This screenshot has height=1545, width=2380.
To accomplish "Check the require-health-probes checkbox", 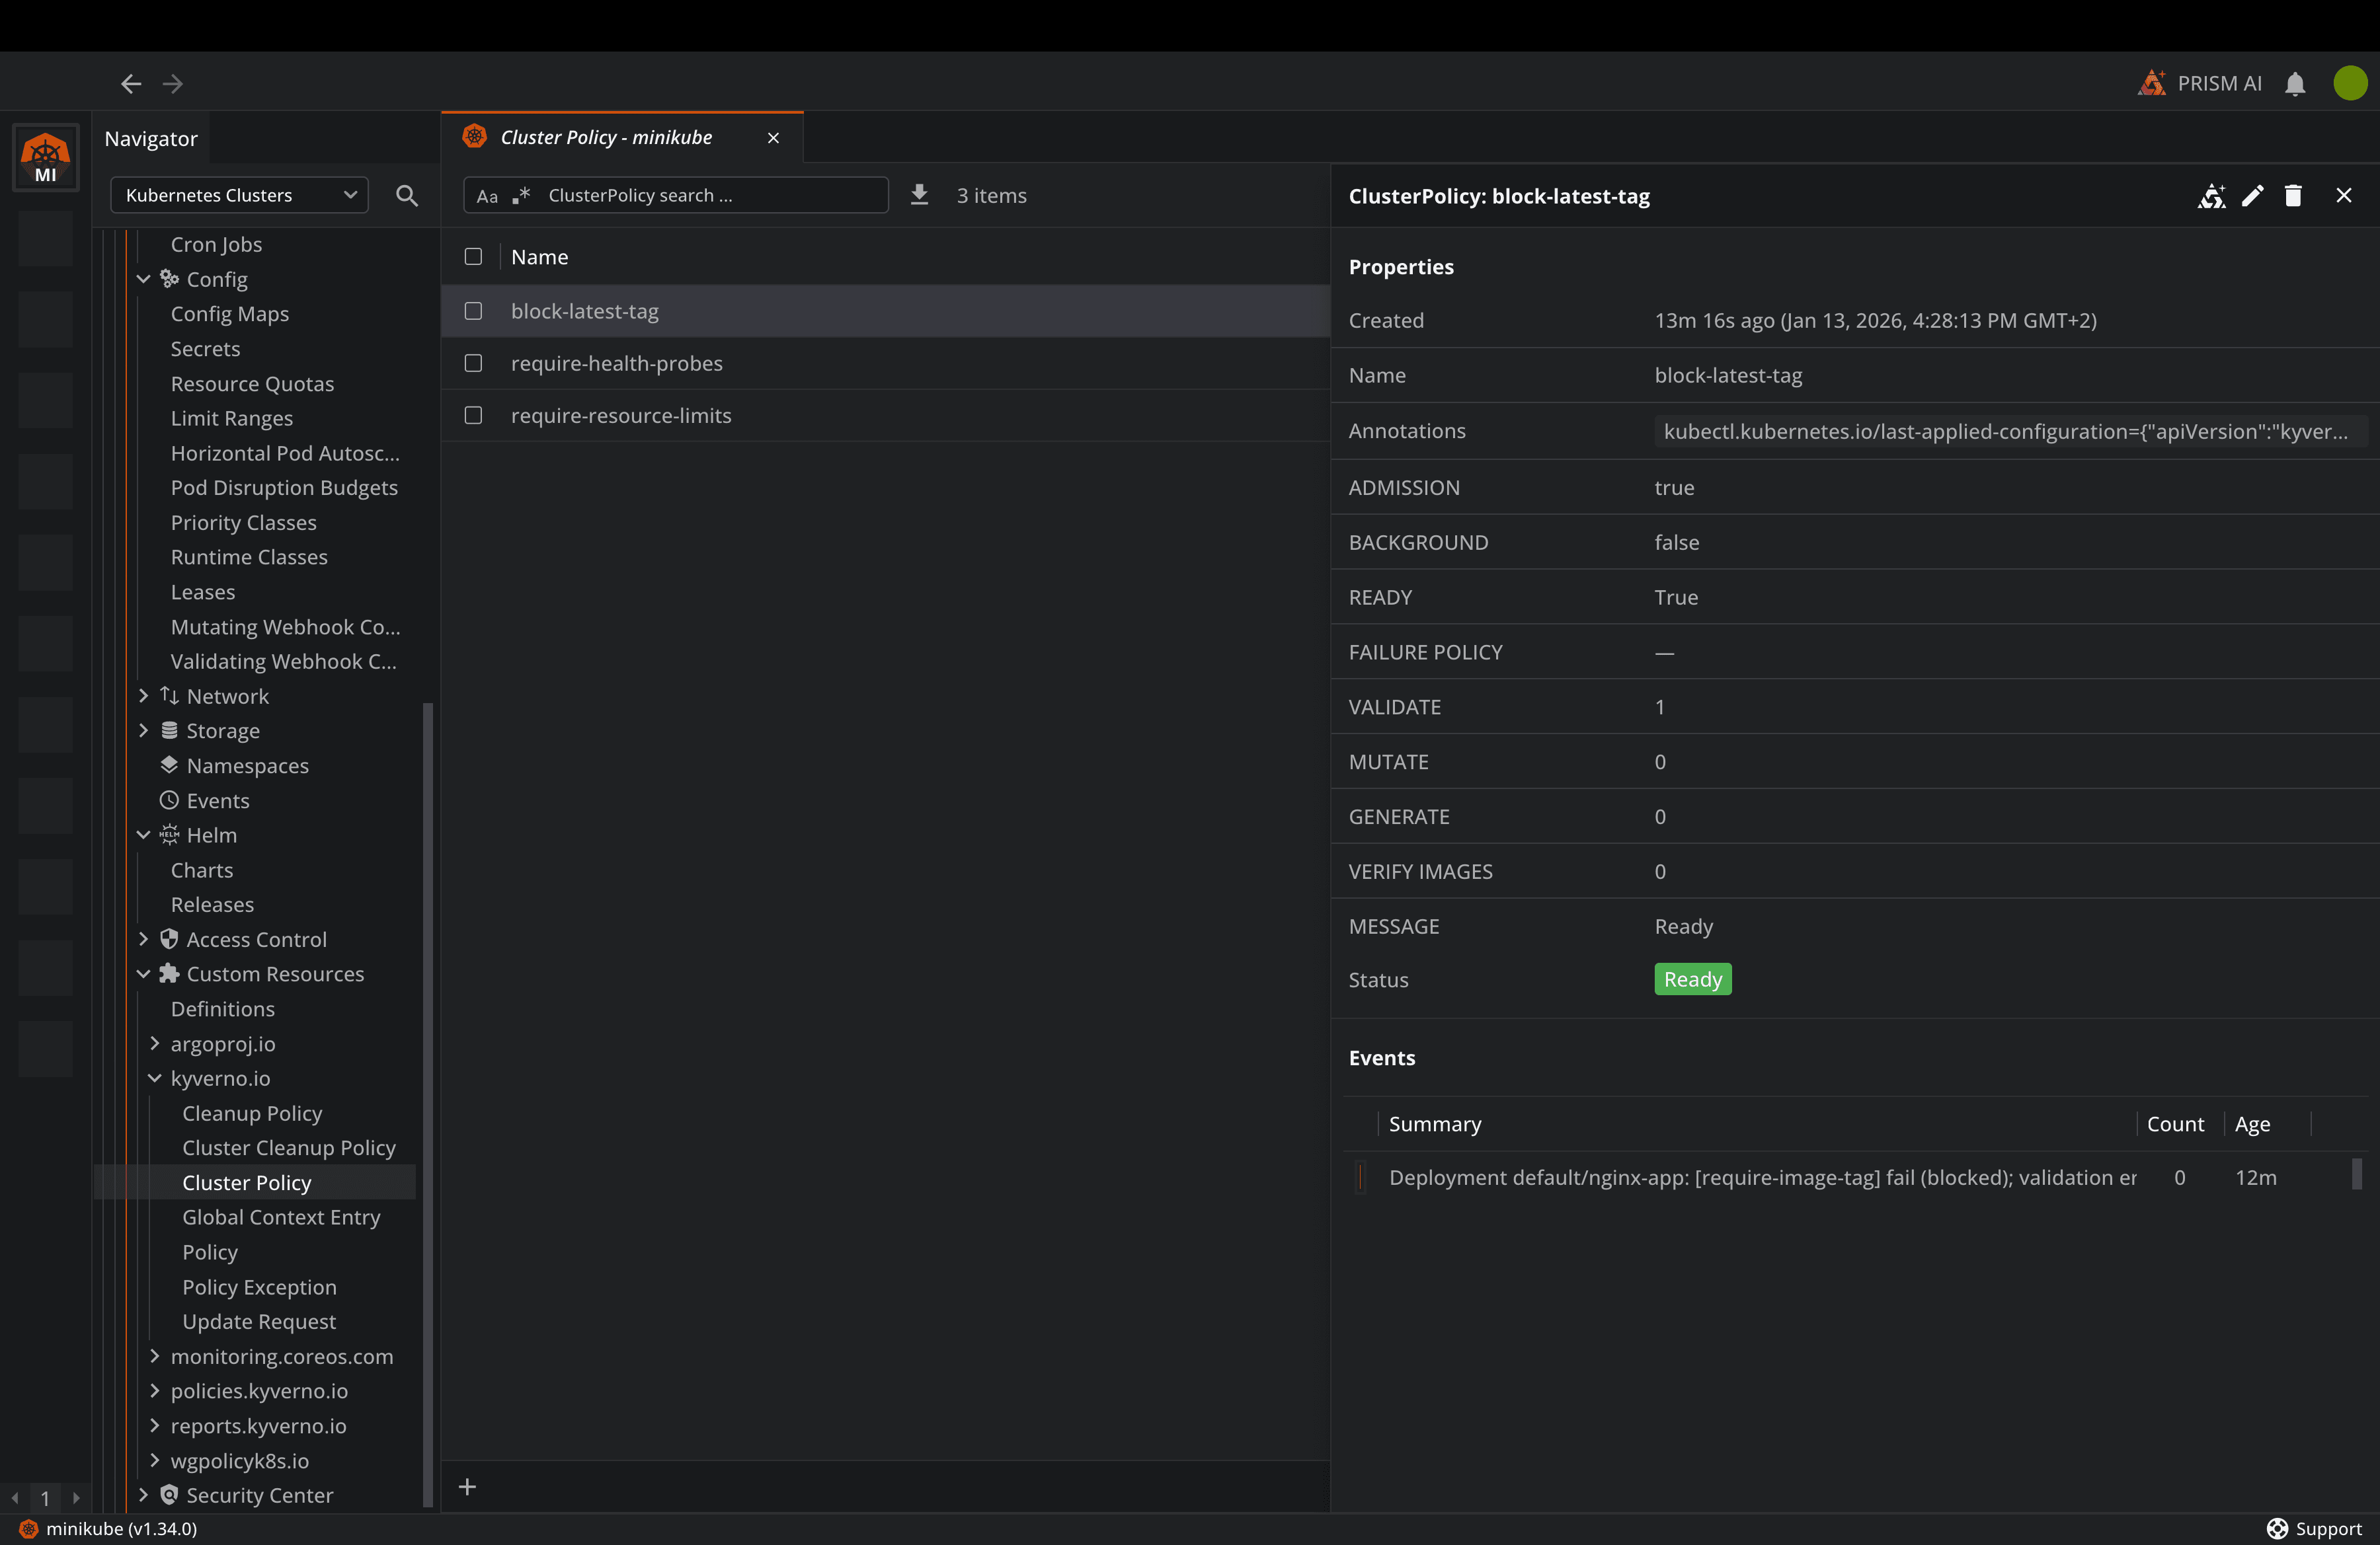I will tap(473, 363).
